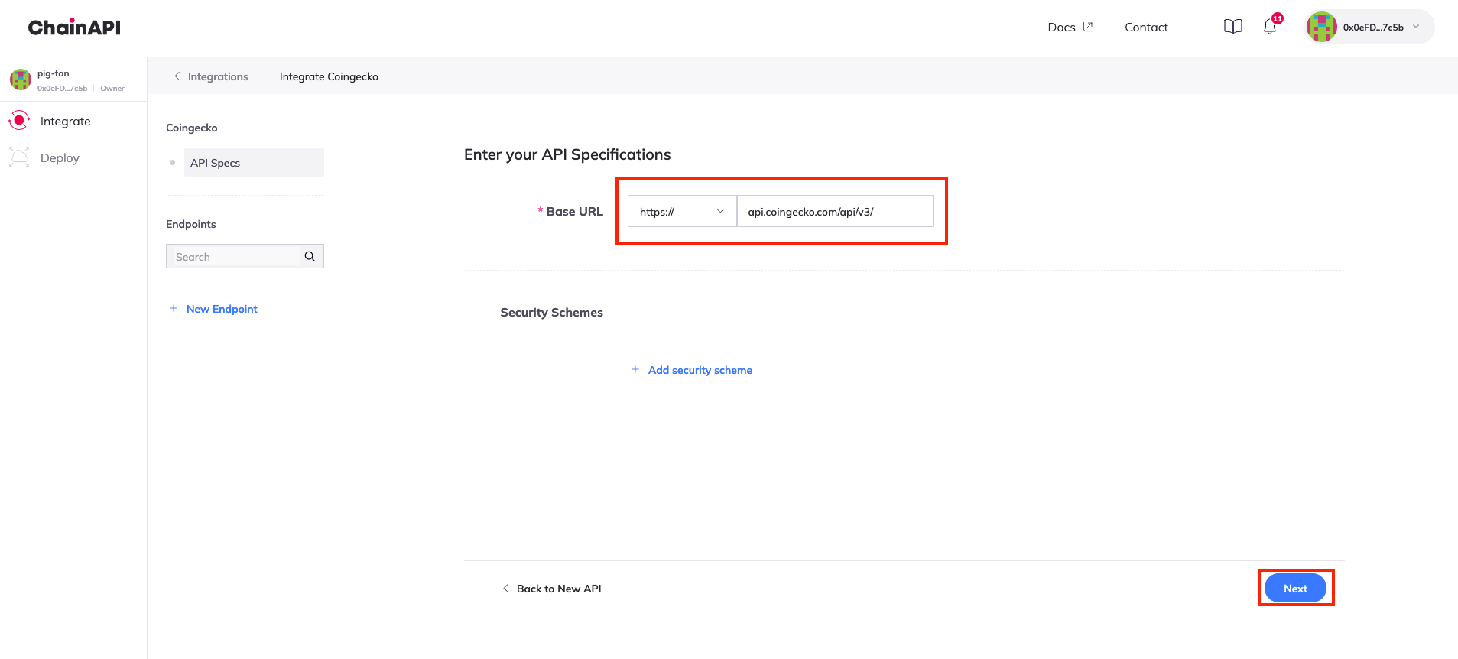Go Back to New API

(552, 589)
